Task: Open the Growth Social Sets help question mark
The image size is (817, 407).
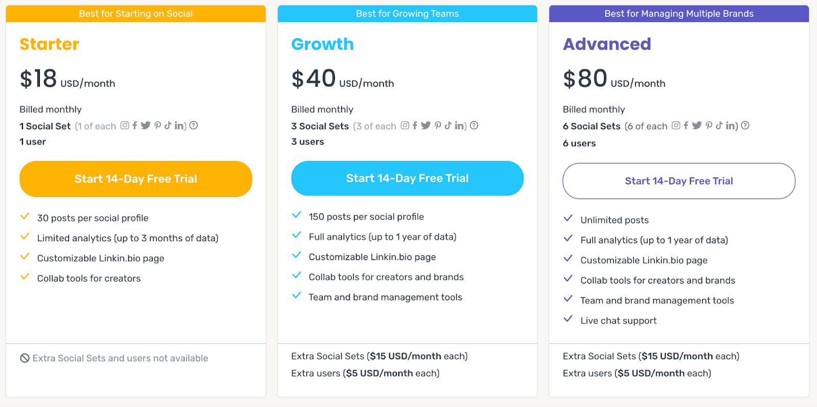Action: point(474,125)
